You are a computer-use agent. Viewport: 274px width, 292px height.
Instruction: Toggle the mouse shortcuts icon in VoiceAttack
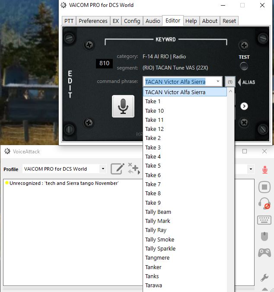tap(264, 236)
